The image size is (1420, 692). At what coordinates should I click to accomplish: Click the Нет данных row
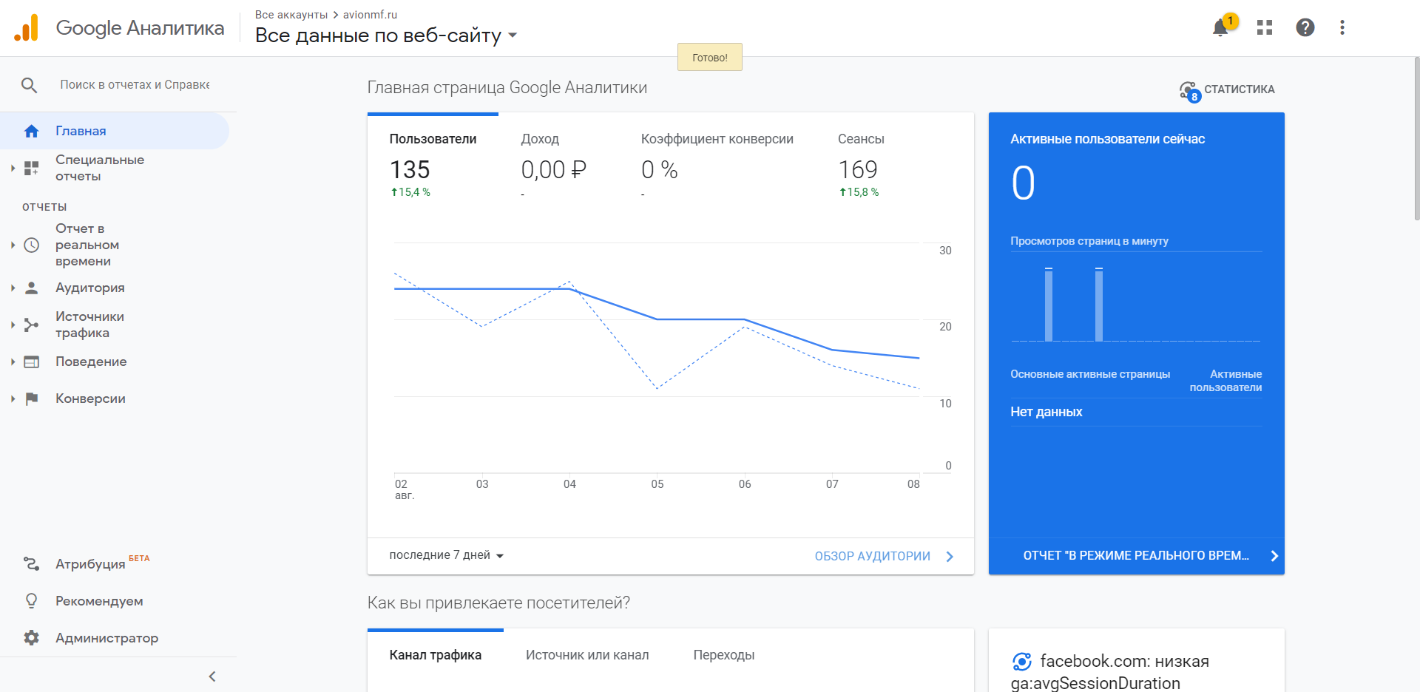tap(1136, 412)
